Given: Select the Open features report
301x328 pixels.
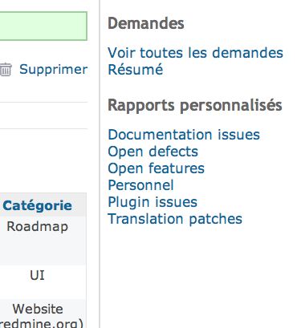Looking at the screenshot, I should click(156, 168).
